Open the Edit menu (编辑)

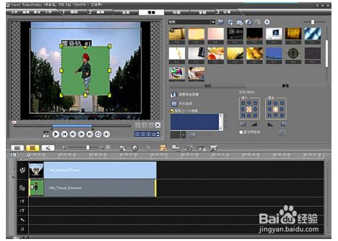pos(26,12)
